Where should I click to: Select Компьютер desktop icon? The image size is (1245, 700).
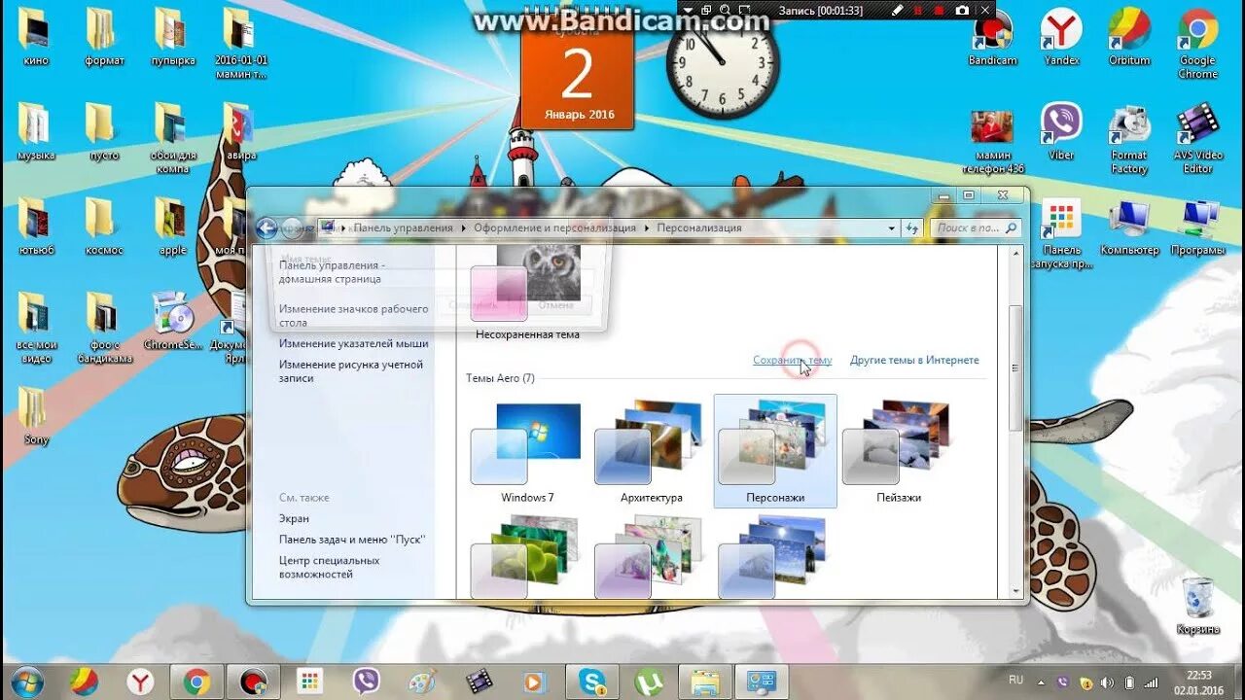point(1129,227)
